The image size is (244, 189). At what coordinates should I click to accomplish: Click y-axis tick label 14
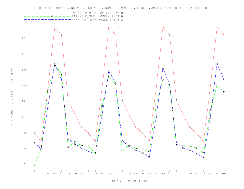point(23,86)
